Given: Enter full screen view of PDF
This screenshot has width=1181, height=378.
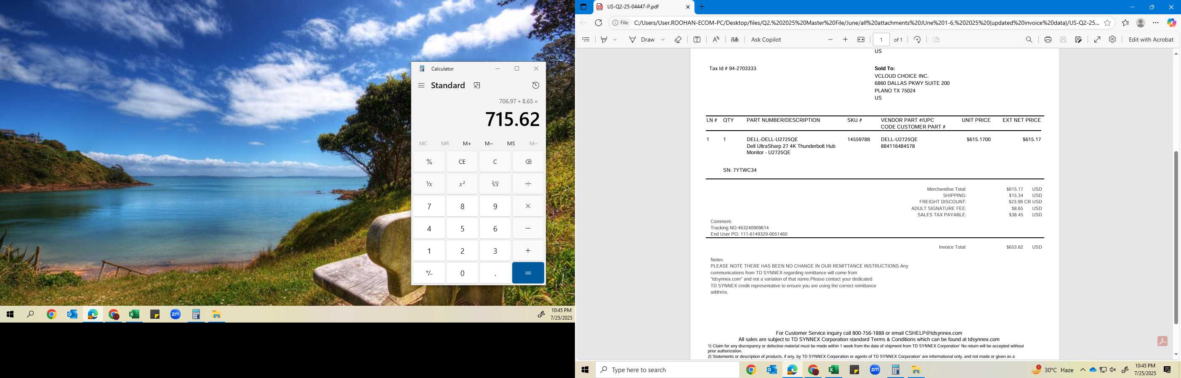Looking at the screenshot, I should (x=1097, y=39).
